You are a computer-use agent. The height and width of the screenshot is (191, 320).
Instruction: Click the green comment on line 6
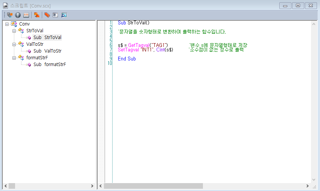click(218, 45)
